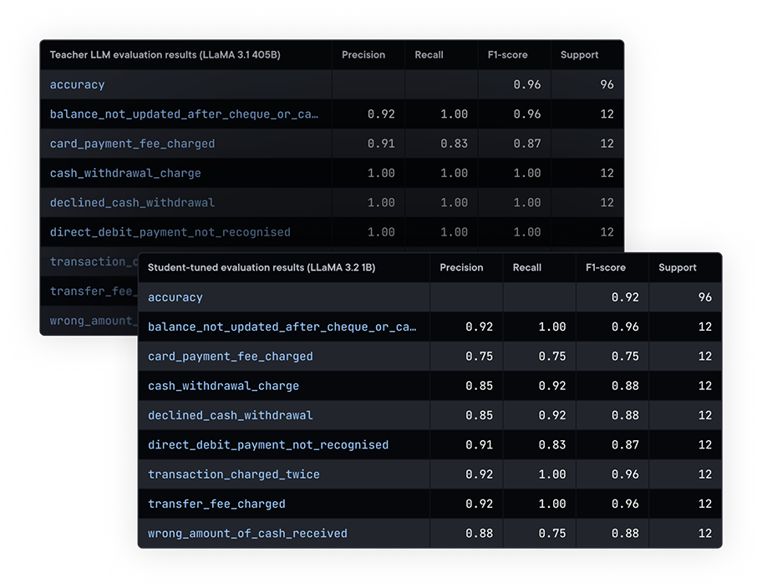Select cash_withdrawal_charge row in Teacher table

[x=332, y=173]
